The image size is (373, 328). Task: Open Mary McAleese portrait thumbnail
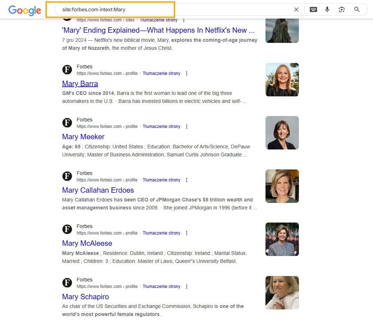point(282,239)
